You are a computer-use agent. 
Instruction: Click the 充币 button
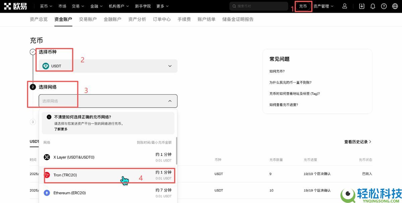point(303,6)
